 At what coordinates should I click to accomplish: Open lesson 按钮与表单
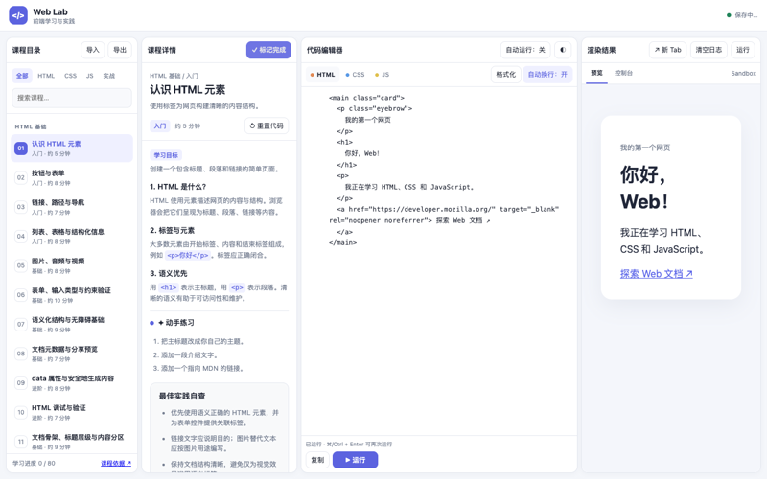[72, 177]
